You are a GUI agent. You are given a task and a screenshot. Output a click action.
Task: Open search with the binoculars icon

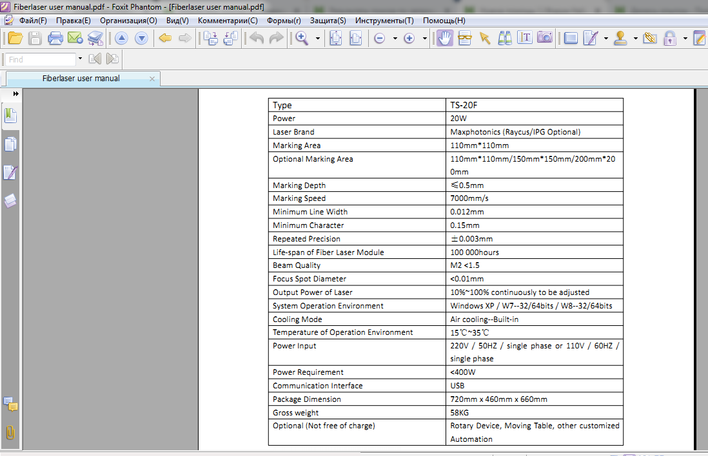pos(505,38)
